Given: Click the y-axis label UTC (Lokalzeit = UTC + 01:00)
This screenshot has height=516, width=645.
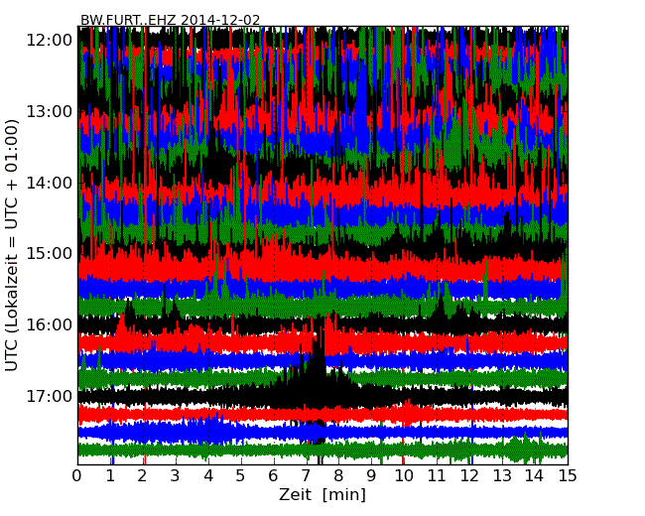Looking at the screenshot, I should 12,246.
